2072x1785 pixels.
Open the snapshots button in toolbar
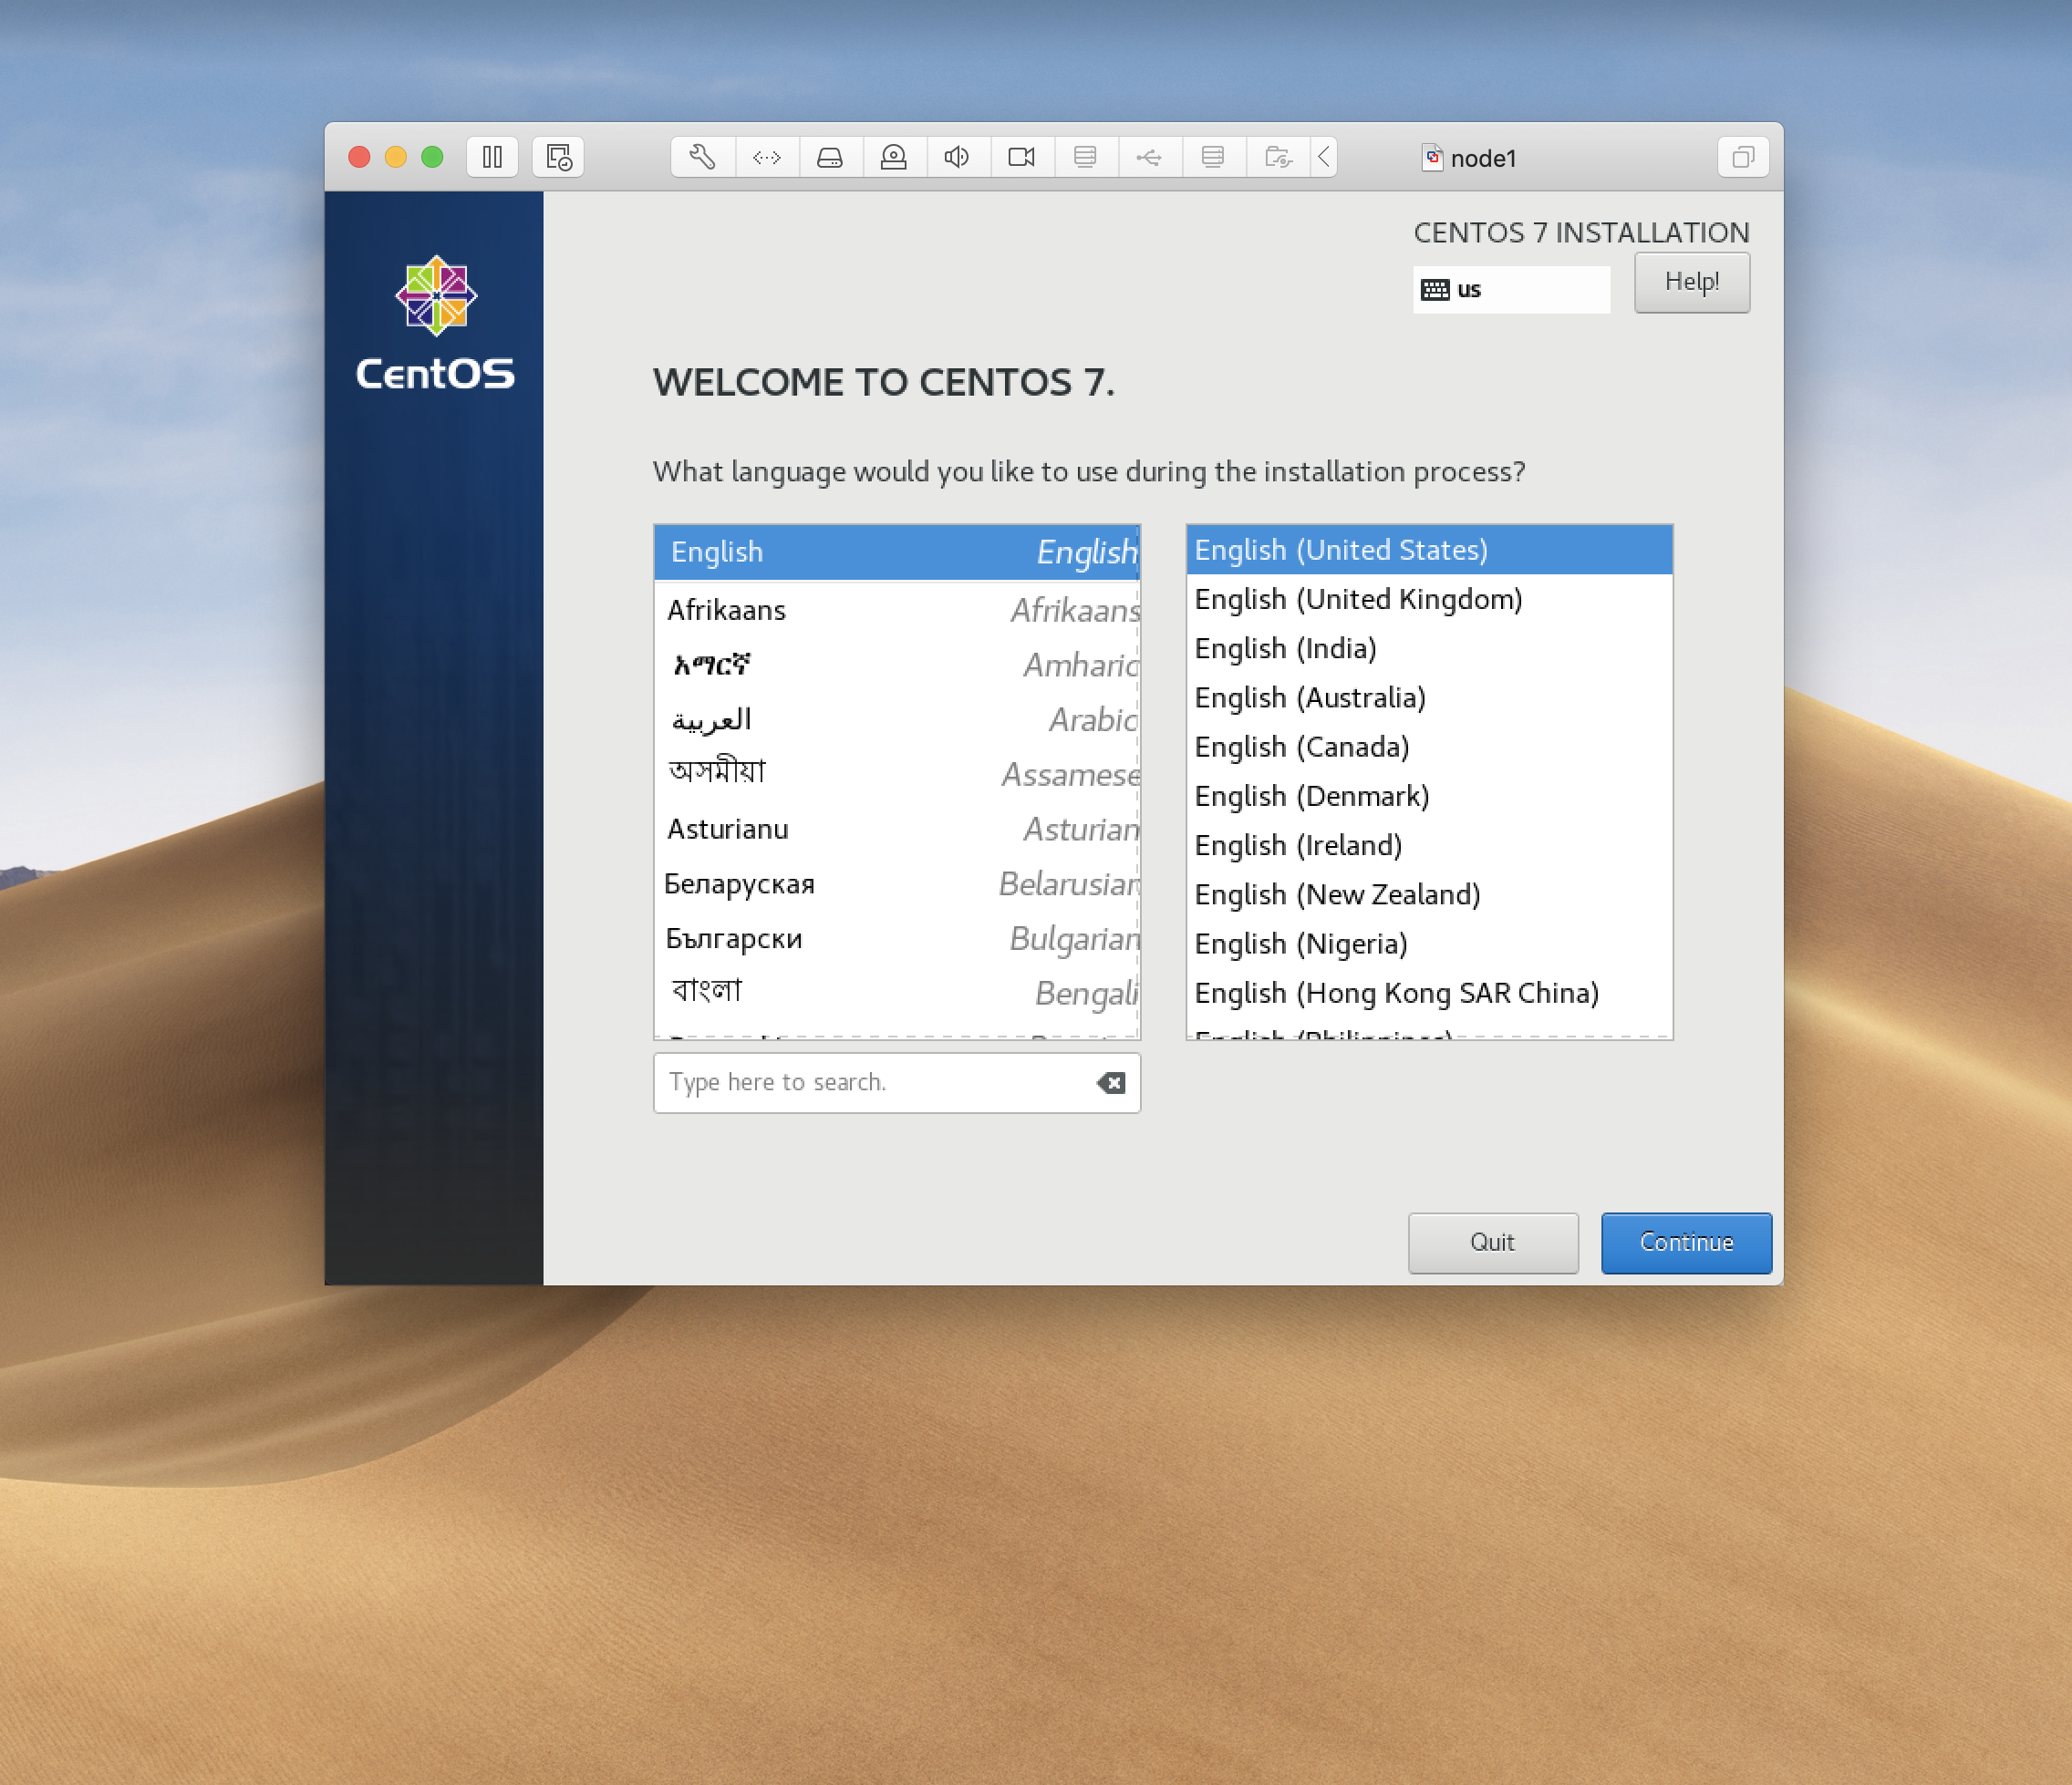pos(558,157)
